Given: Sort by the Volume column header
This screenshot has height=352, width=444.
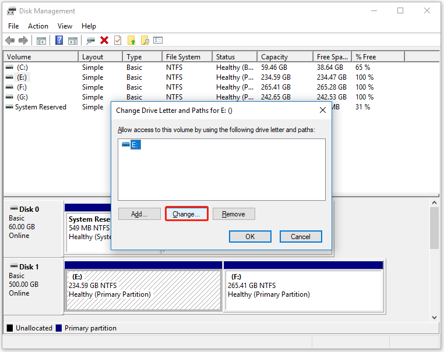Looking at the screenshot, I should [x=41, y=57].
